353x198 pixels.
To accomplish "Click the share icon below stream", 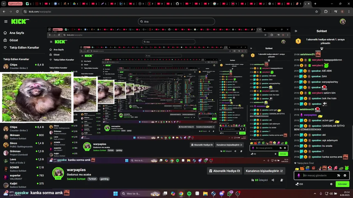I will (273, 180).
